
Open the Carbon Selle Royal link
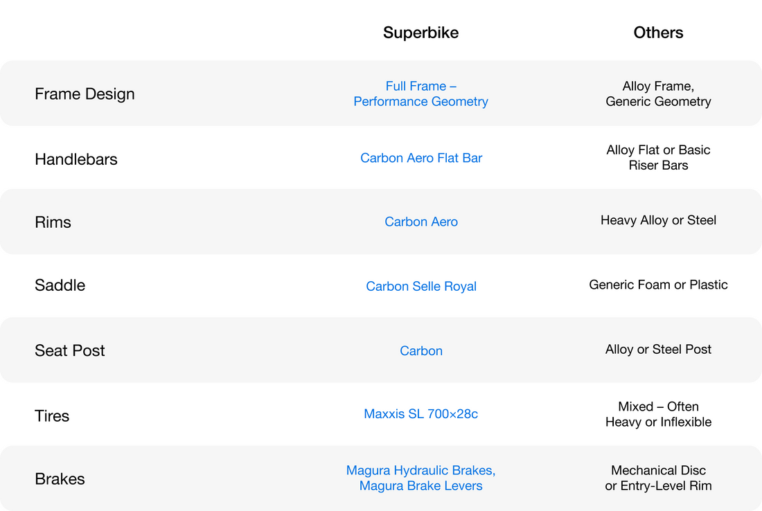coord(420,286)
